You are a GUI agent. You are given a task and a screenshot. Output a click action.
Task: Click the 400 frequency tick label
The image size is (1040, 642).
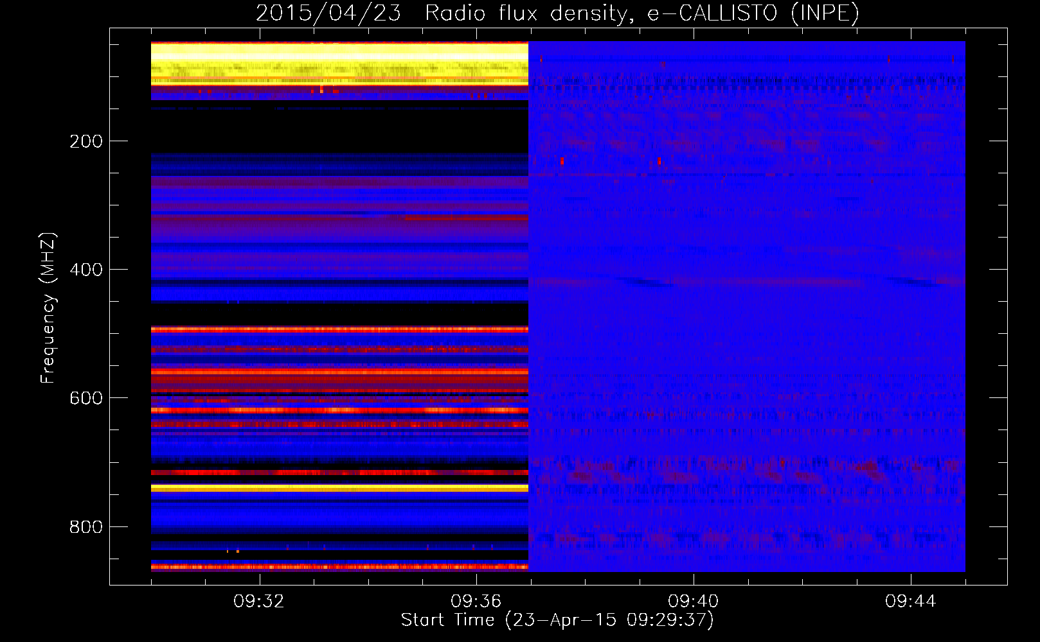(86, 270)
